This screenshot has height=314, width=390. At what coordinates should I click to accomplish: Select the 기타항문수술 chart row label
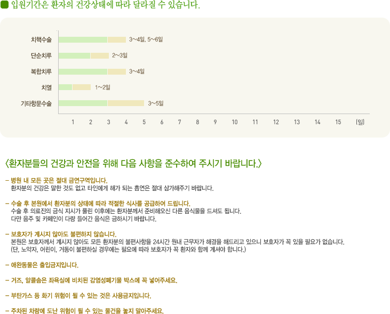[36, 103]
